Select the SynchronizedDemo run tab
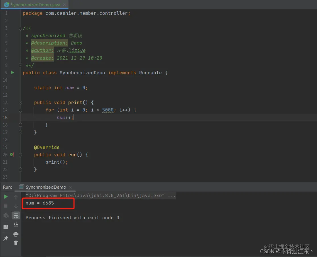The width and height of the screenshot is (317, 257). tap(46, 187)
